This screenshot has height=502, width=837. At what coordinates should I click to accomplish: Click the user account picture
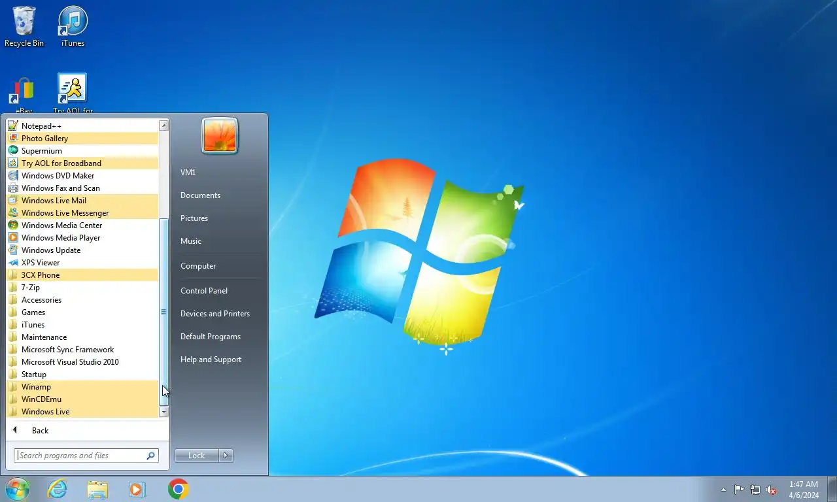click(x=220, y=136)
